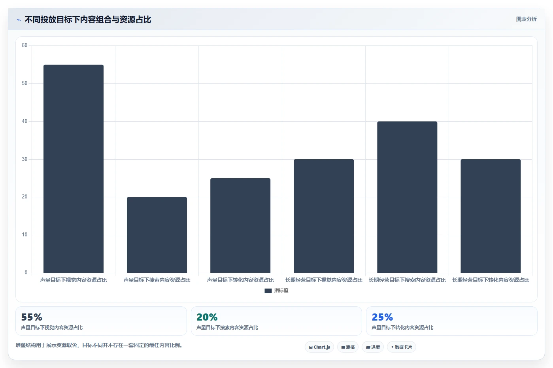Click x-axis label 长期经营目标下转化内容资源占比

click(491, 280)
